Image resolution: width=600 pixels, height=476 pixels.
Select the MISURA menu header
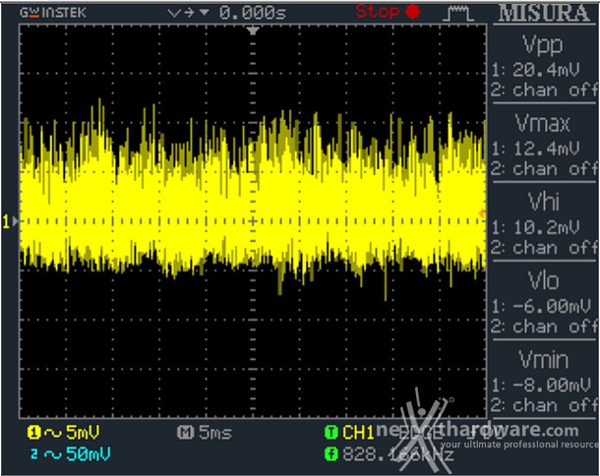click(544, 13)
